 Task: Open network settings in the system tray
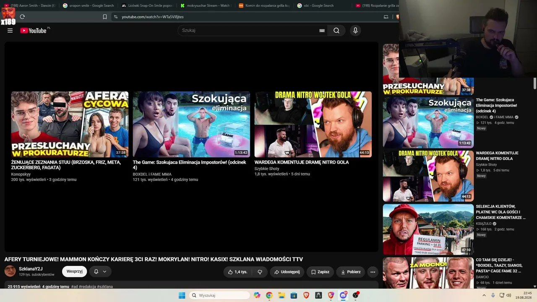[502, 295]
